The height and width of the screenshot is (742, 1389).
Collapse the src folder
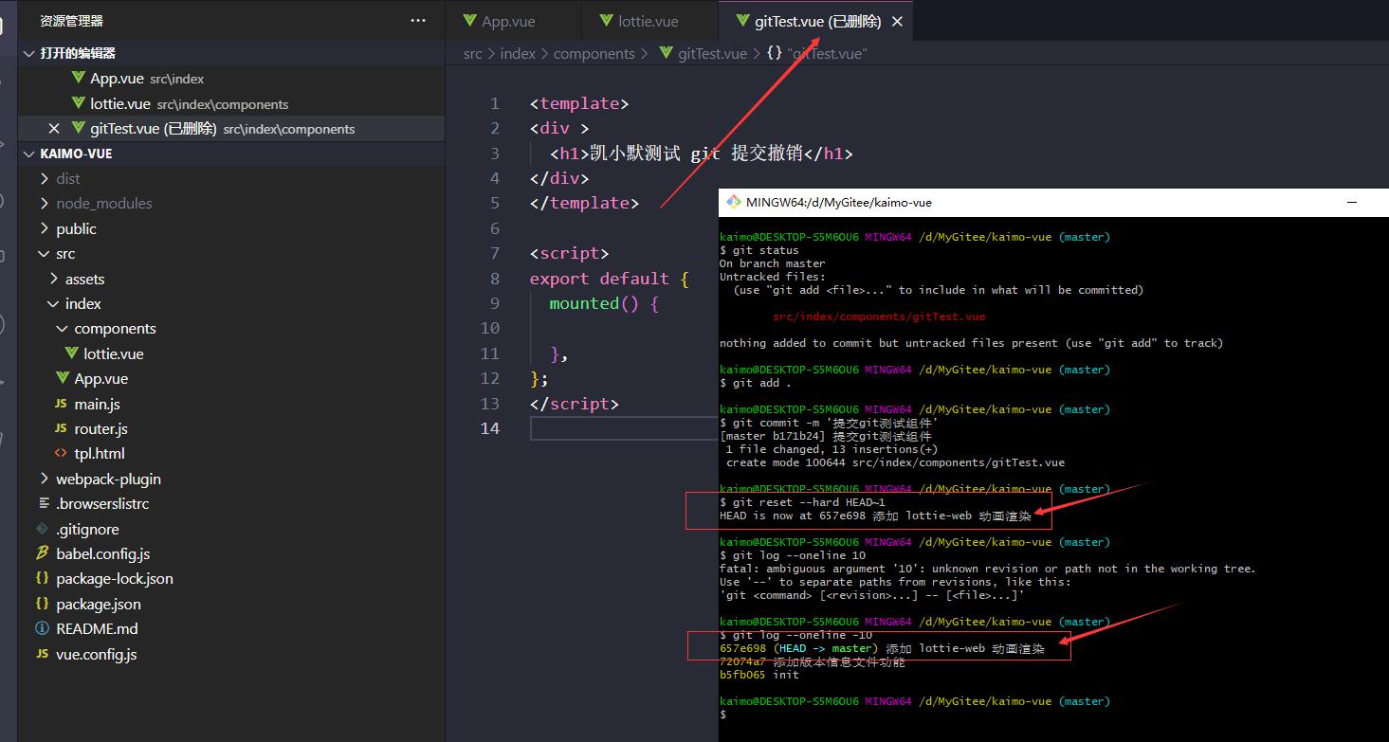click(231, 253)
